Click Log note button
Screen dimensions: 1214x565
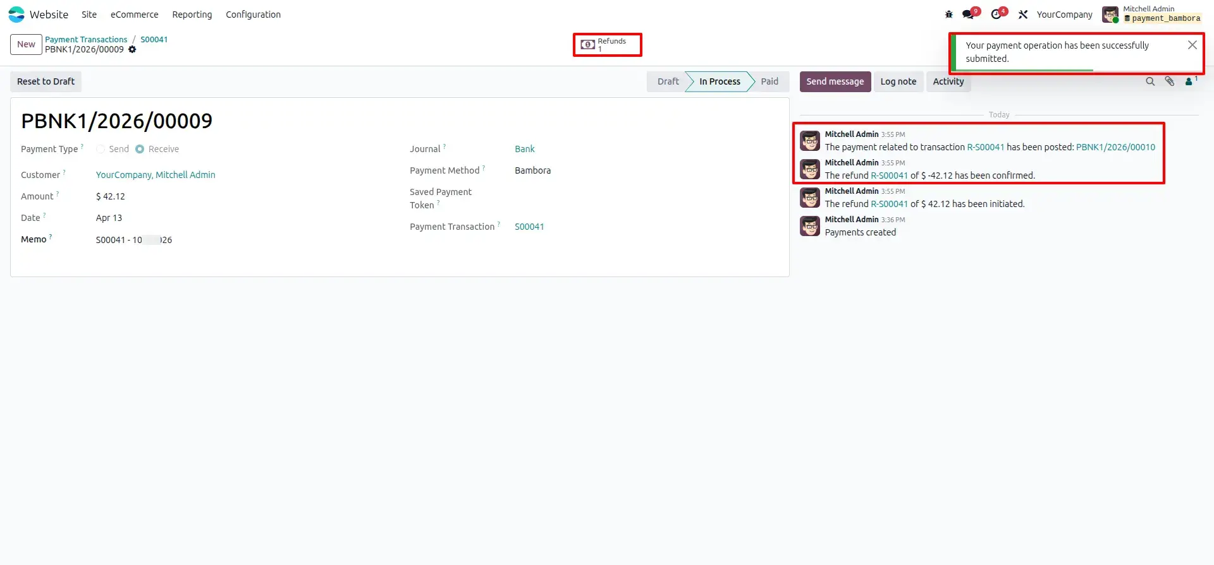898,81
